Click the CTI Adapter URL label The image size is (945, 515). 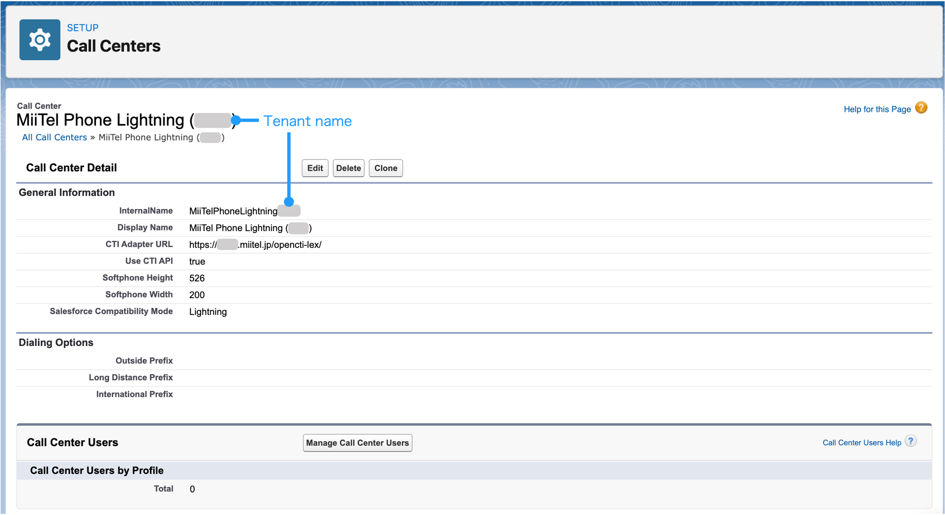click(139, 244)
